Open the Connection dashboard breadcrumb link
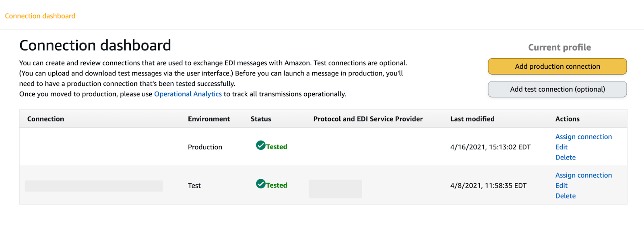The image size is (644, 231). pos(40,16)
